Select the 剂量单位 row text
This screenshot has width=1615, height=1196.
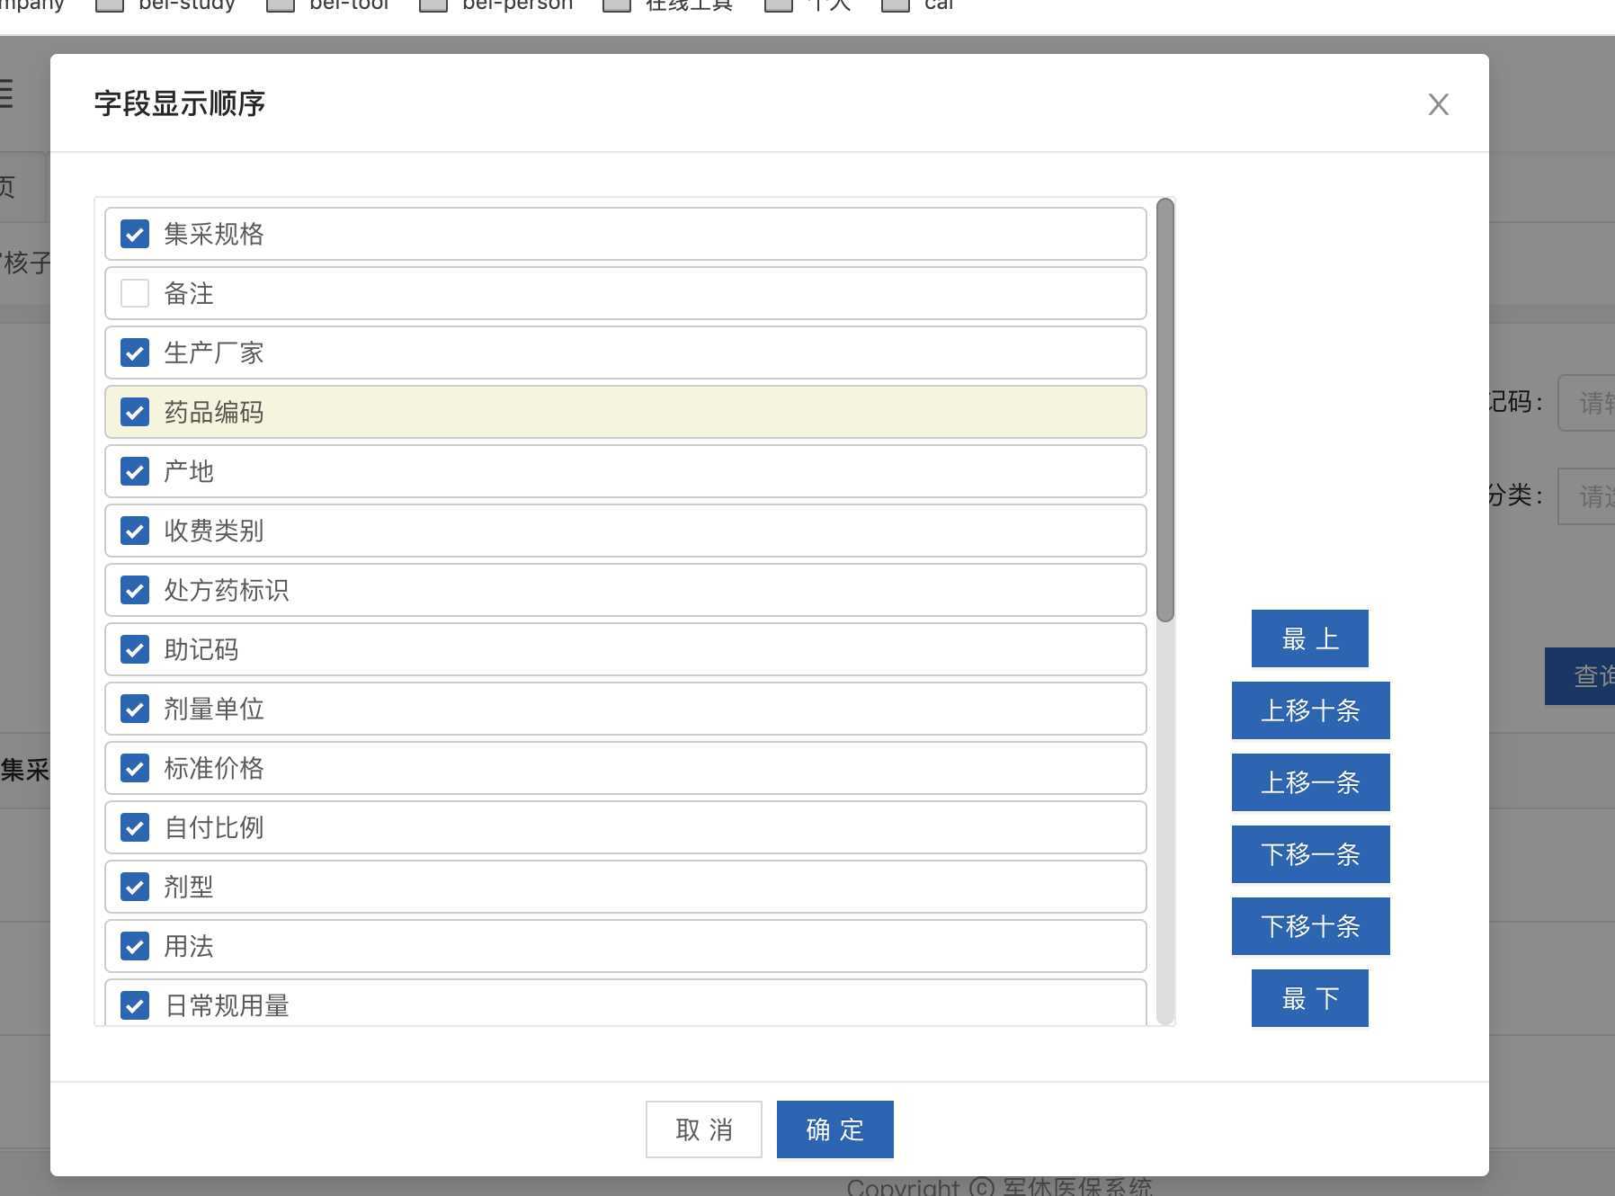coord(214,709)
